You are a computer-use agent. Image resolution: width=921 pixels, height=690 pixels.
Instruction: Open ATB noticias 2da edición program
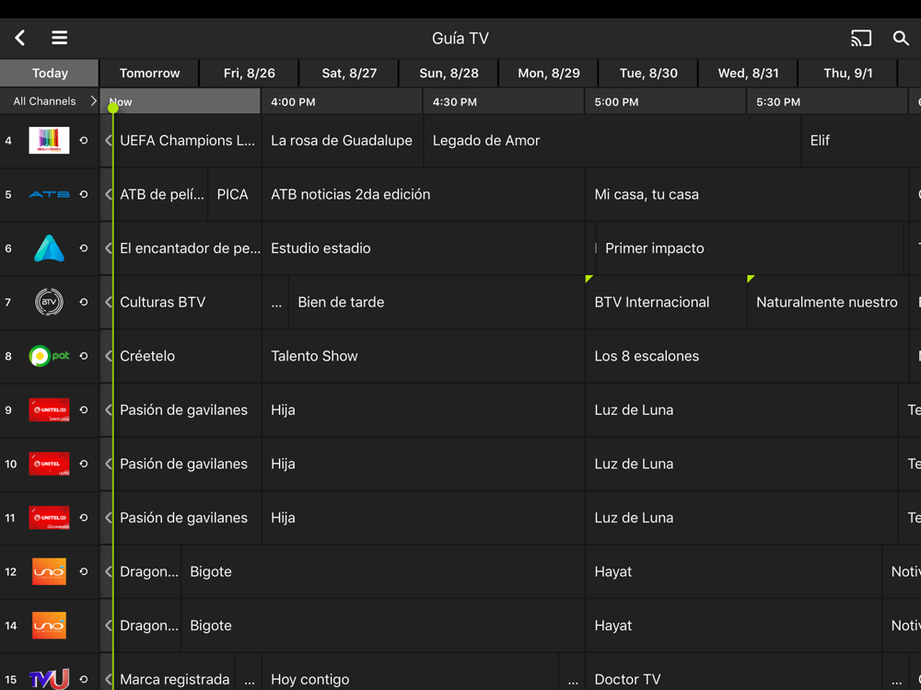click(x=424, y=194)
